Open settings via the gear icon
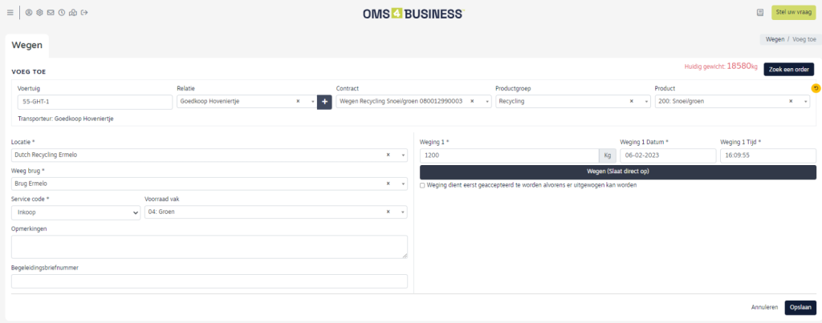The height and width of the screenshot is (323, 822). (x=39, y=13)
